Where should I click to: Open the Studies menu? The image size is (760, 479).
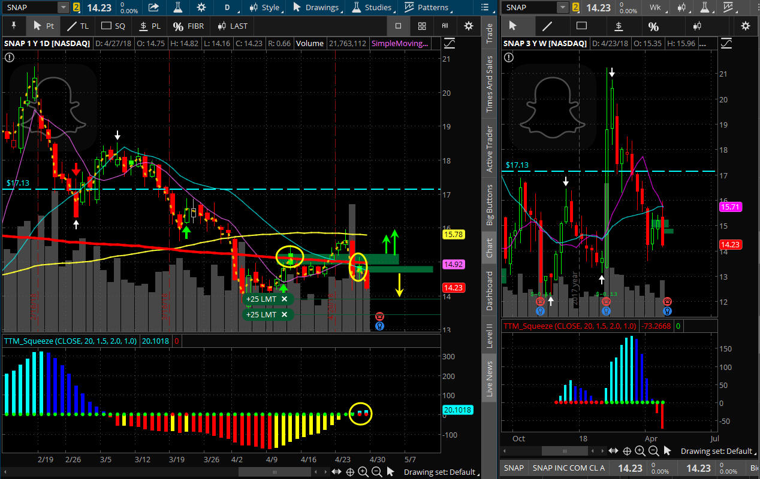point(372,8)
